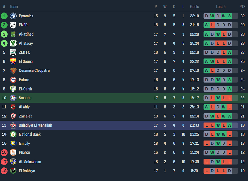Open the ZED FC logo icon
Screen dimensions: 248x181
pos(13,52)
